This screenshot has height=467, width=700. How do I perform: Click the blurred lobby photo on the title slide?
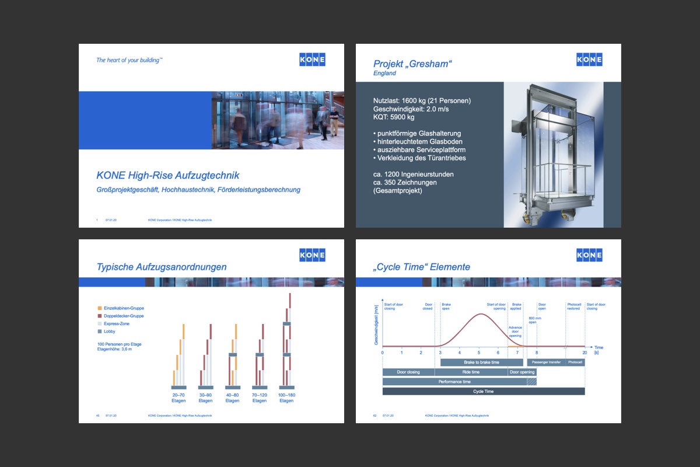[277, 120]
